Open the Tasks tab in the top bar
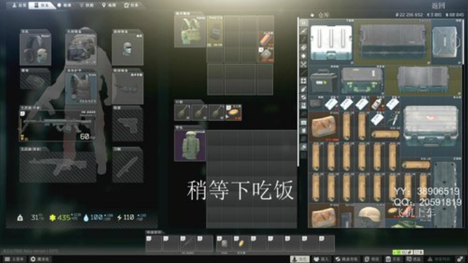 pos(131,5)
